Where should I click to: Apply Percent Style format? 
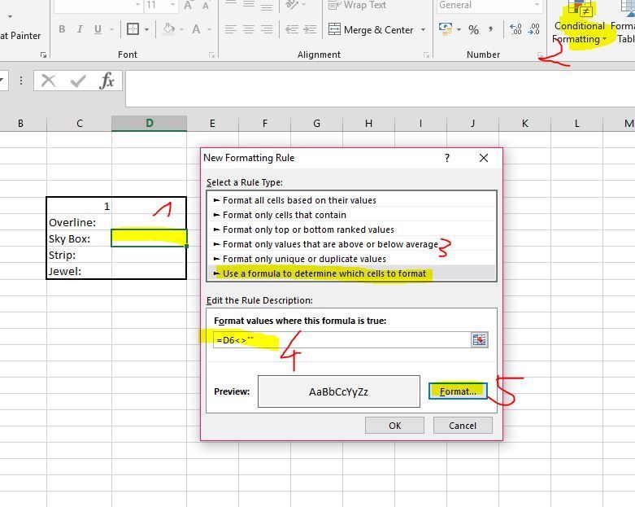tap(473, 29)
